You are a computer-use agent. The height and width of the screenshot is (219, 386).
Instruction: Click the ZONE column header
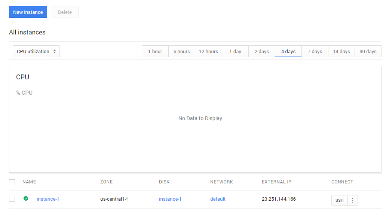pyautogui.click(x=106, y=182)
